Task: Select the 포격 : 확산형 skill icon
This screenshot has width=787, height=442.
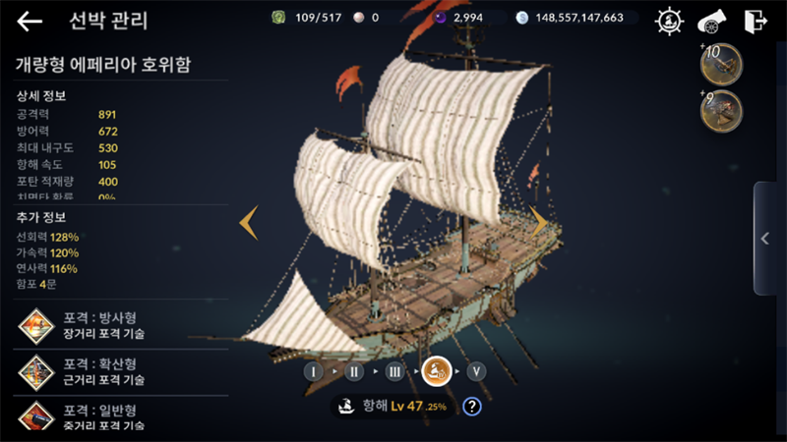Action: (36, 372)
